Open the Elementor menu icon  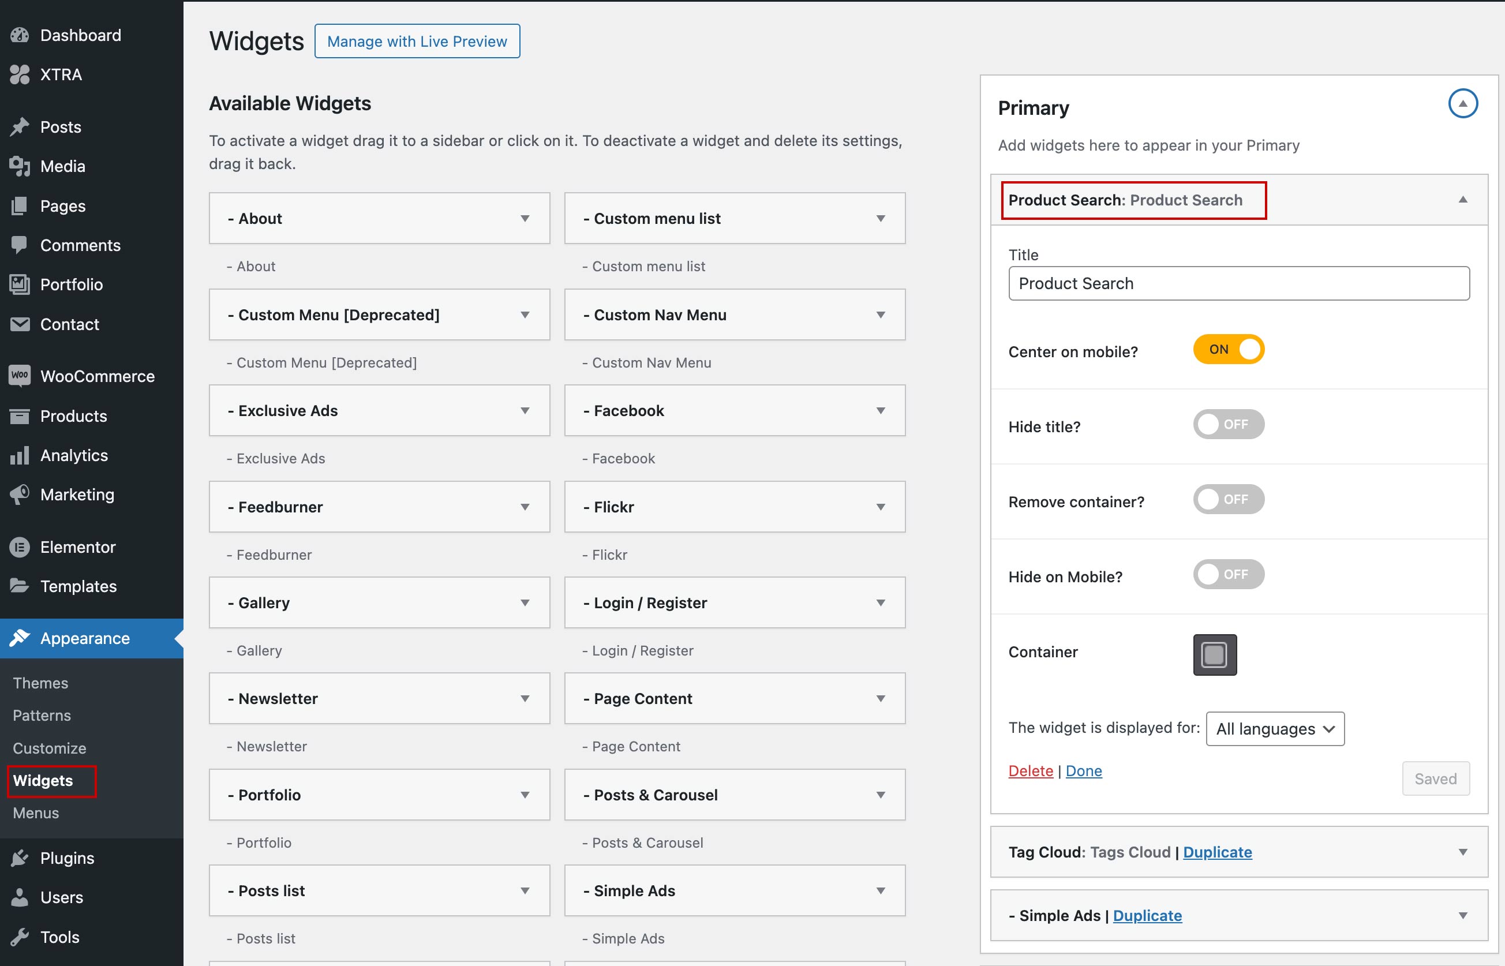pos(20,547)
